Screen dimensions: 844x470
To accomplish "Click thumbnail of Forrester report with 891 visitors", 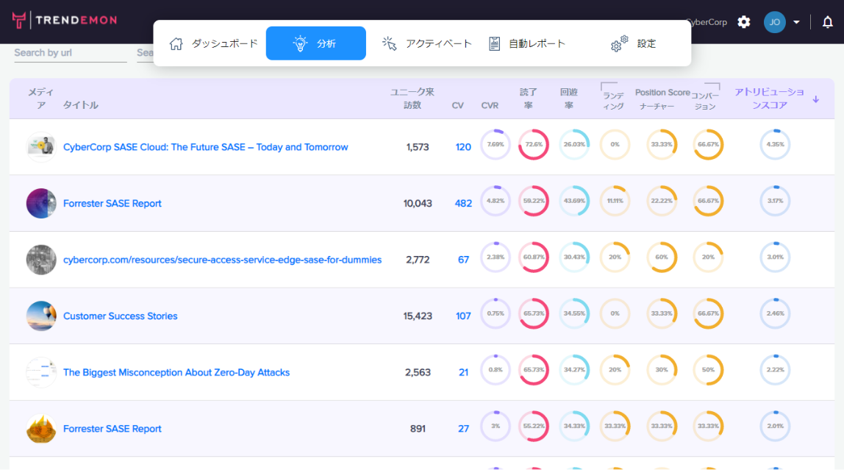I will point(41,429).
